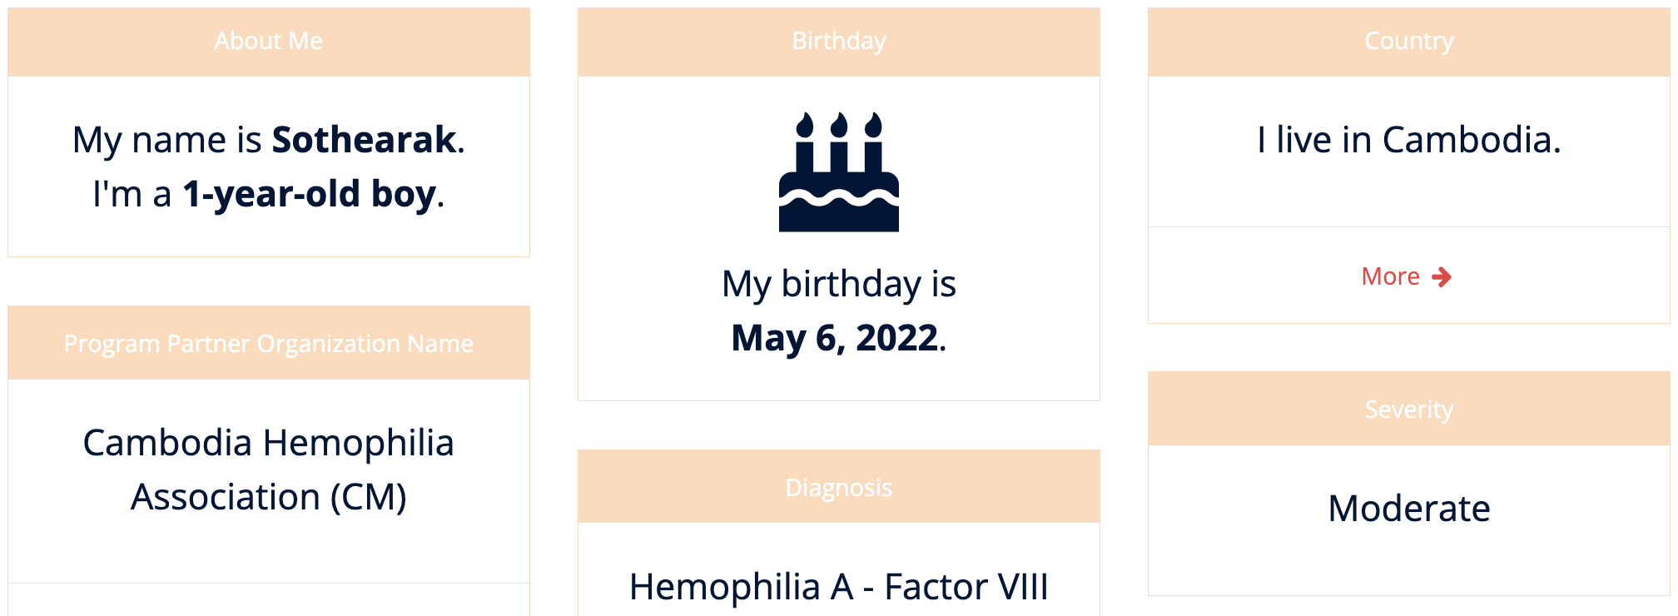Image resolution: width=1678 pixels, height=616 pixels.
Task: Select the "1-year-old boy" text
Action: [309, 194]
